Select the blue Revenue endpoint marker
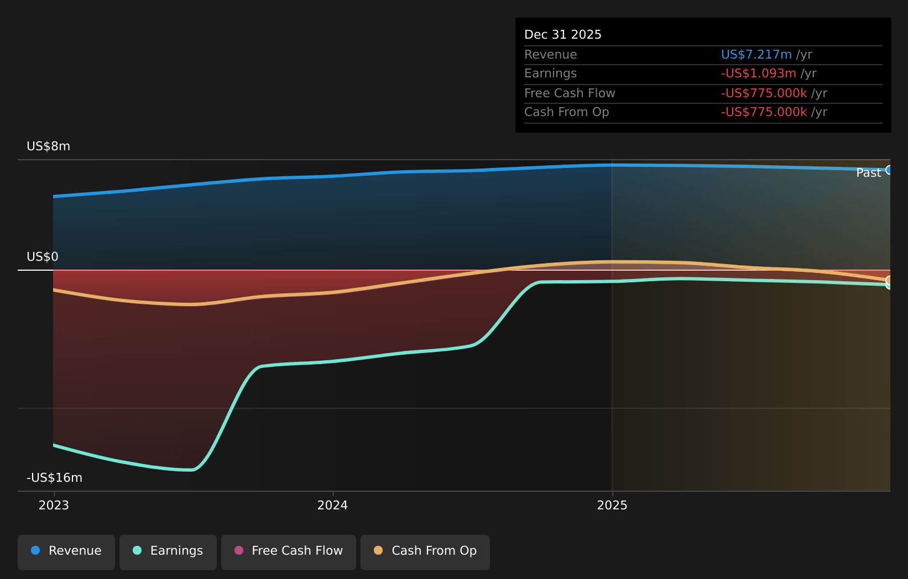Image resolution: width=908 pixels, height=579 pixels. click(x=889, y=170)
